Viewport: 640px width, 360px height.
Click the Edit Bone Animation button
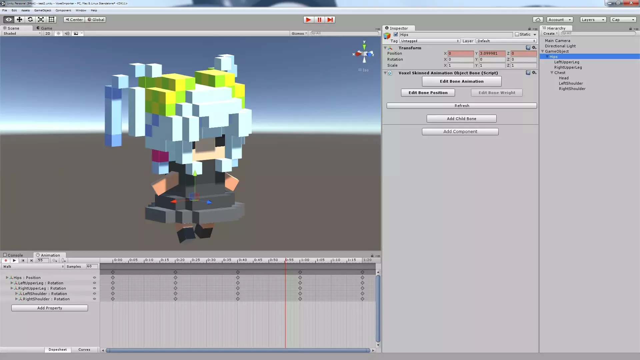pyautogui.click(x=461, y=81)
